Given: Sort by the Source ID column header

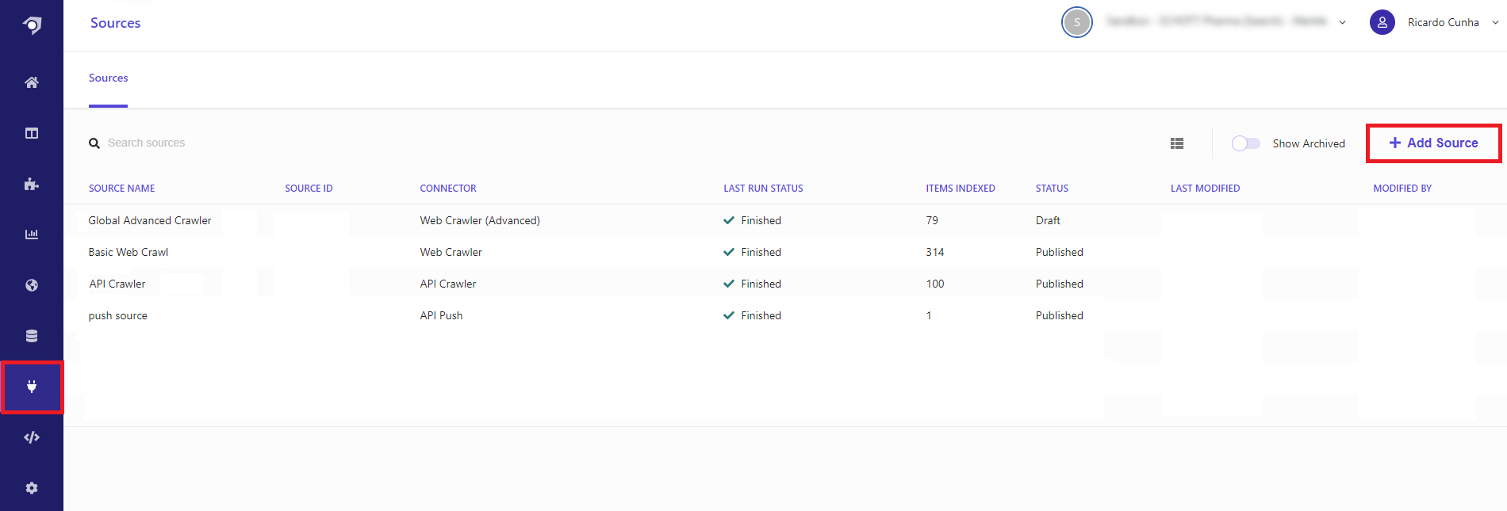Looking at the screenshot, I should click(x=309, y=189).
